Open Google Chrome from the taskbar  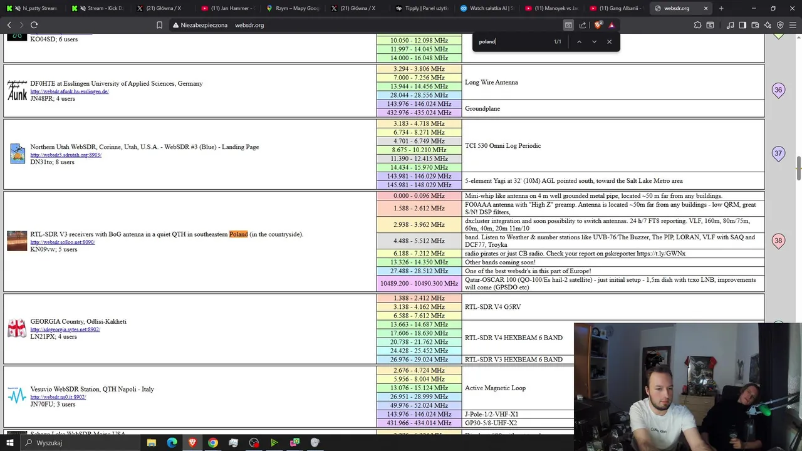213,442
